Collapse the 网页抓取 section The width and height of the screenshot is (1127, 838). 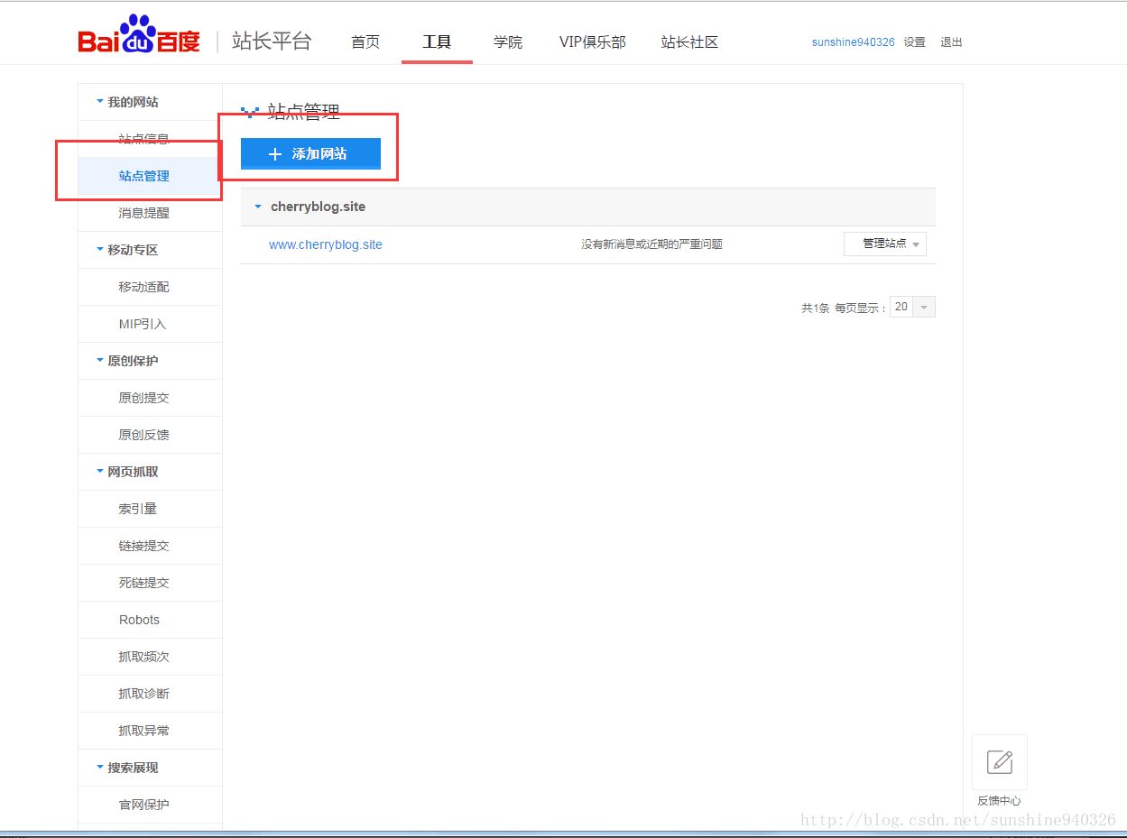[100, 472]
